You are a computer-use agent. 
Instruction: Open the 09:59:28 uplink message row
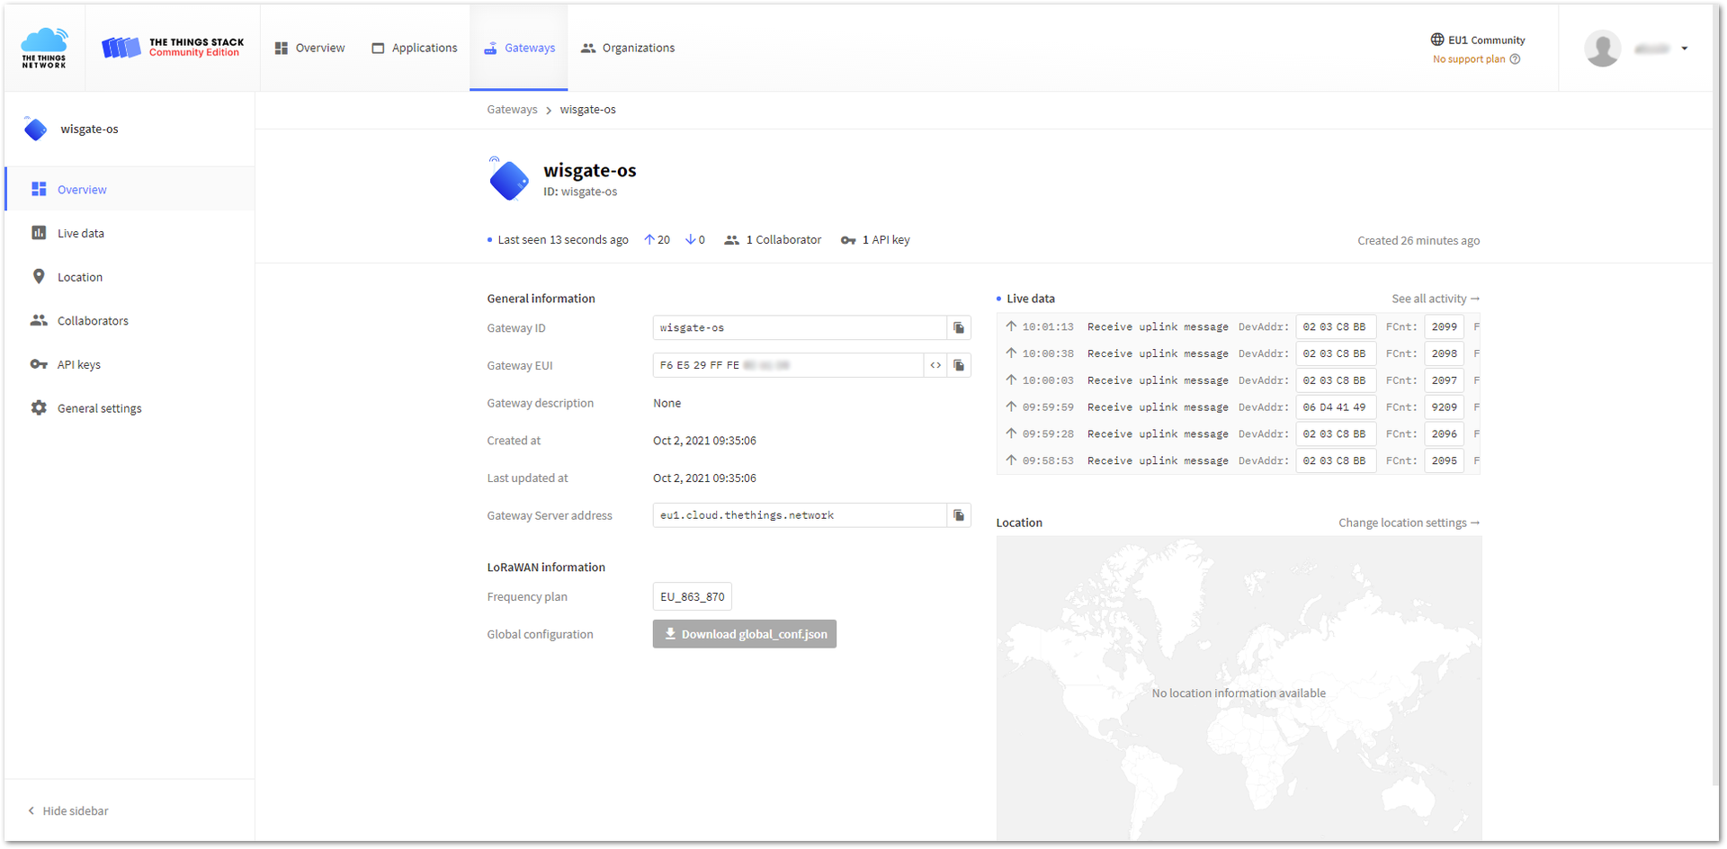(1239, 433)
